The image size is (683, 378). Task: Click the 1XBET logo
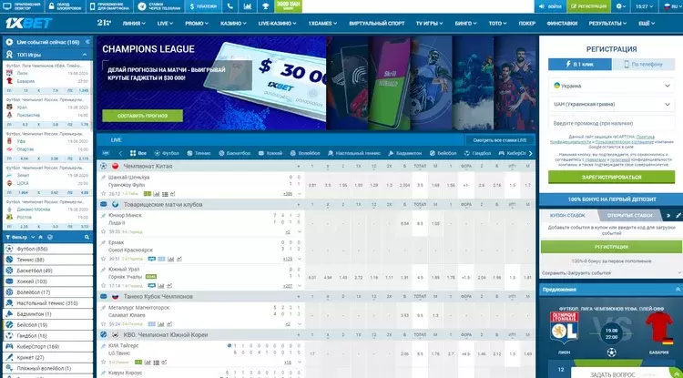[29, 23]
